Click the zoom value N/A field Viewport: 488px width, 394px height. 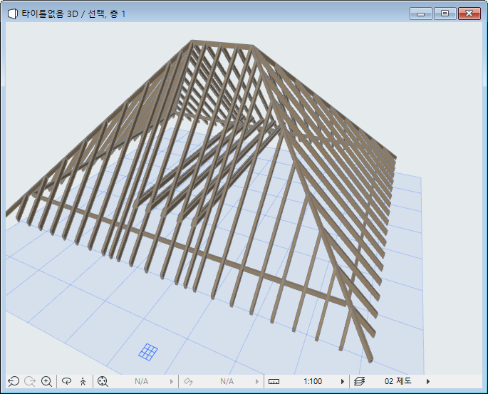(x=141, y=381)
